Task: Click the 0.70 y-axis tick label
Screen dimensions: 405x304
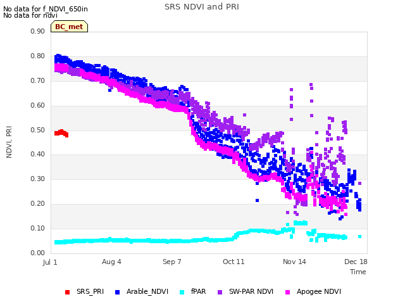Action: (38, 80)
